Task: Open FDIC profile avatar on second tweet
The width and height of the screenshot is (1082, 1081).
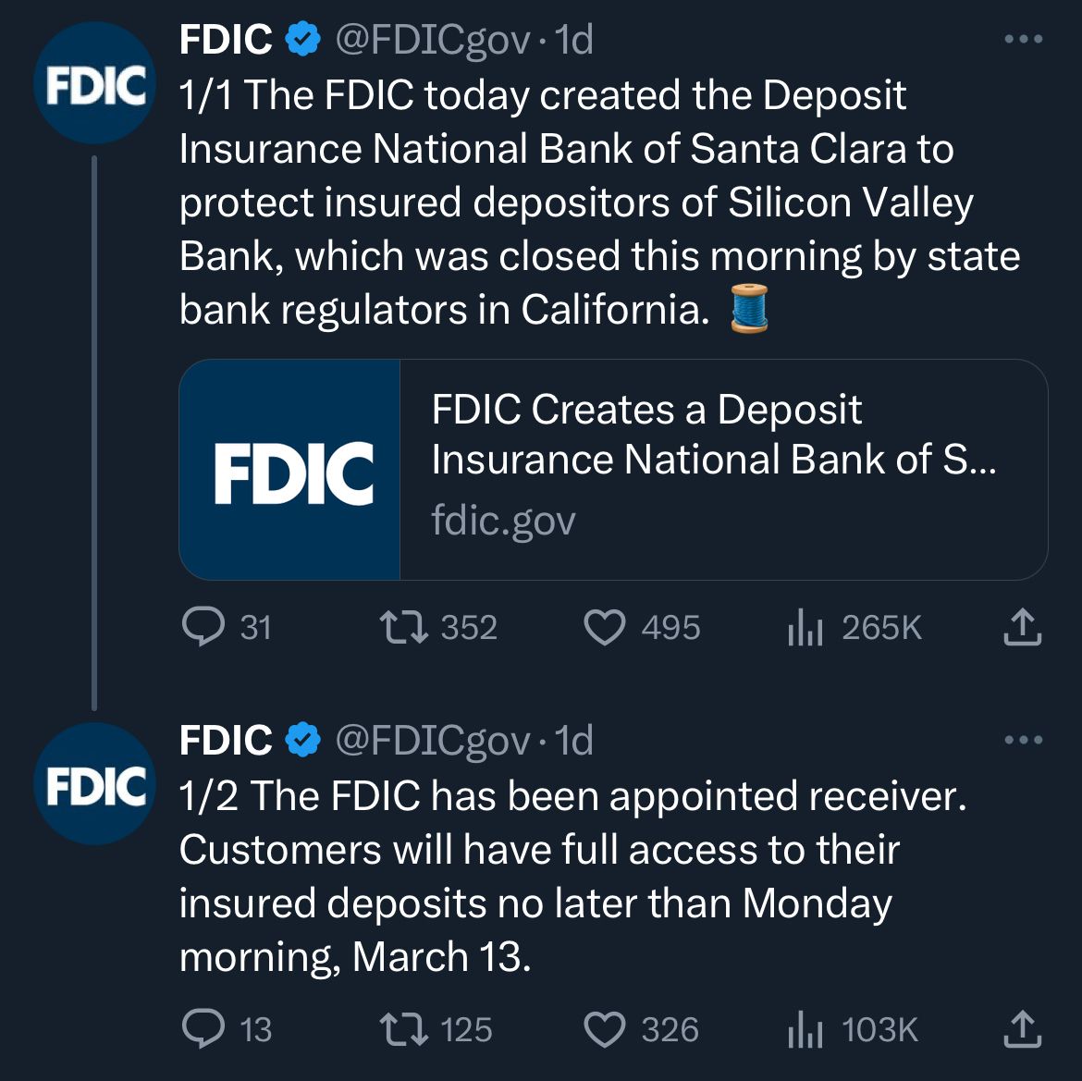Action: pyautogui.click(x=95, y=783)
